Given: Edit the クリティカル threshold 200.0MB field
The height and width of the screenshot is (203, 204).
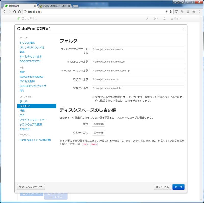Looking at the screenshot, I should point(98,133).
